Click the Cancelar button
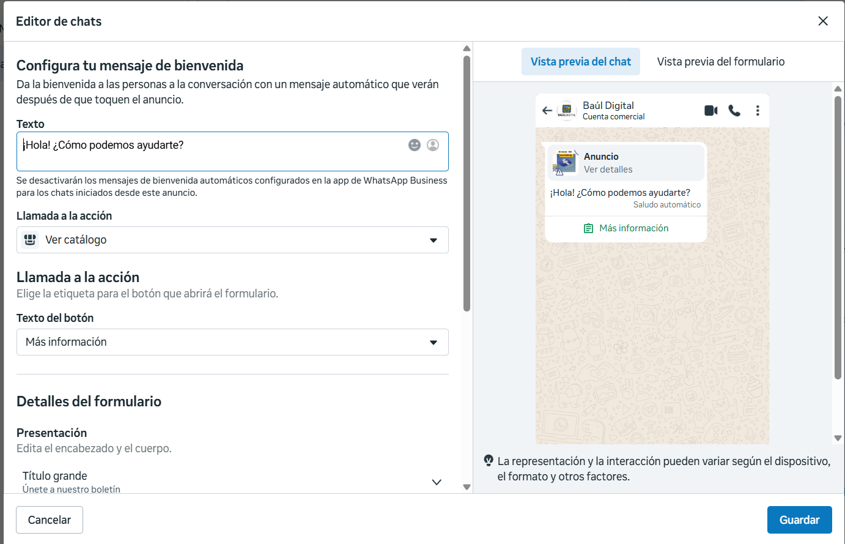The image size is (845, 544). [50, 520]
